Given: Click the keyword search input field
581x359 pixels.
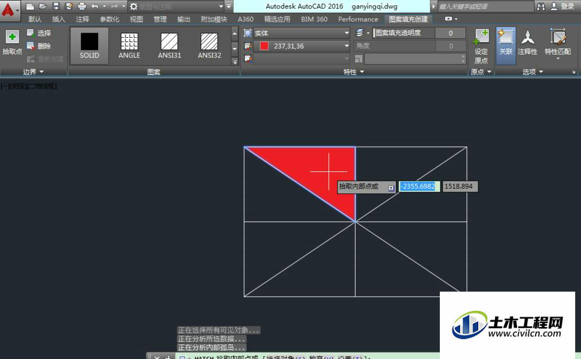Looking at the screenshot, I should [485, 6].
